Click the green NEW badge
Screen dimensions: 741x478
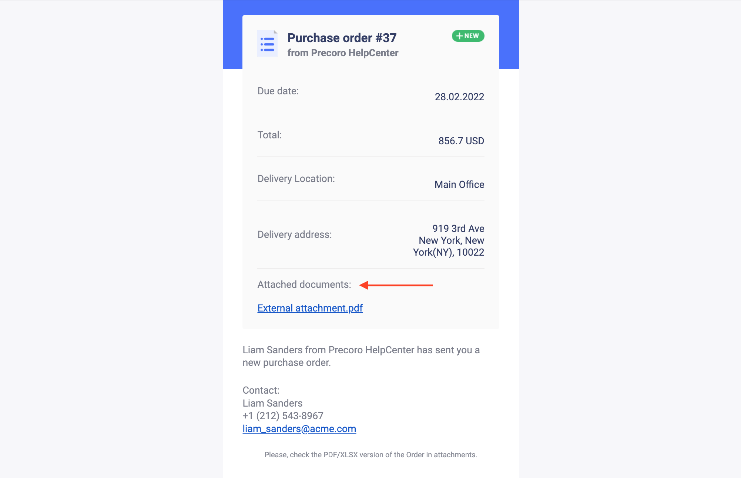pos(468,36)
